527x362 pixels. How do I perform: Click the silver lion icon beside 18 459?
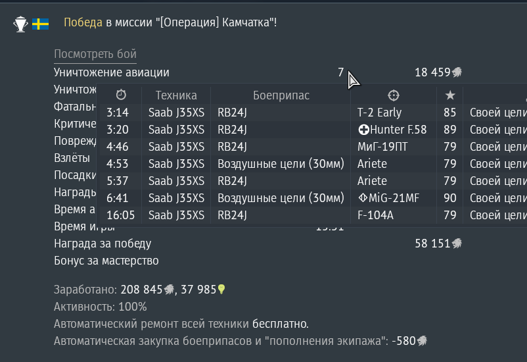click(457, 72)
